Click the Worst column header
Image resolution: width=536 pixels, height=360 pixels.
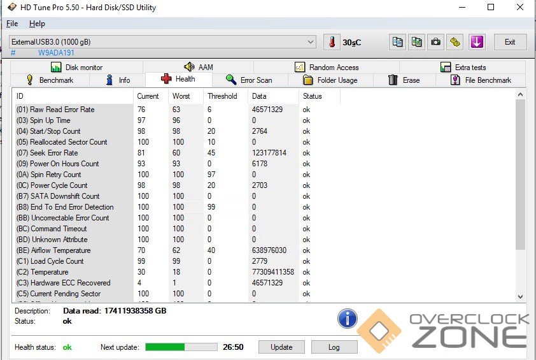click(x=186, y=96)
